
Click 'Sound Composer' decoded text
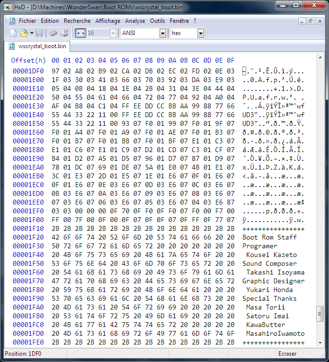[269, 264]
